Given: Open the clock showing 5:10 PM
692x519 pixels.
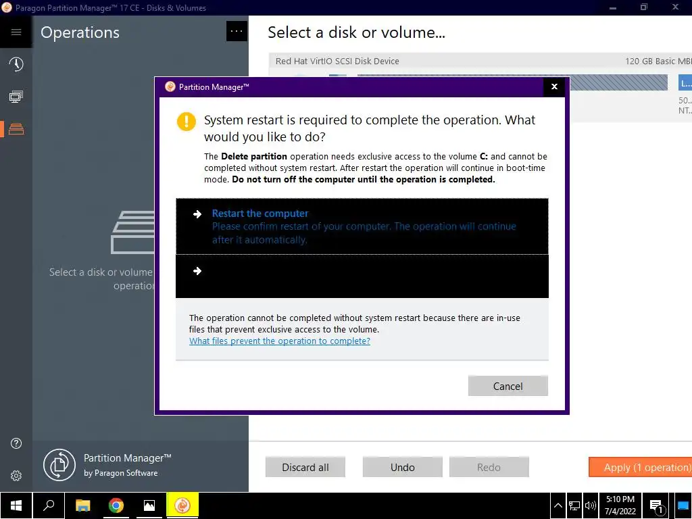Looking at the screenshot, I should 620,505.
